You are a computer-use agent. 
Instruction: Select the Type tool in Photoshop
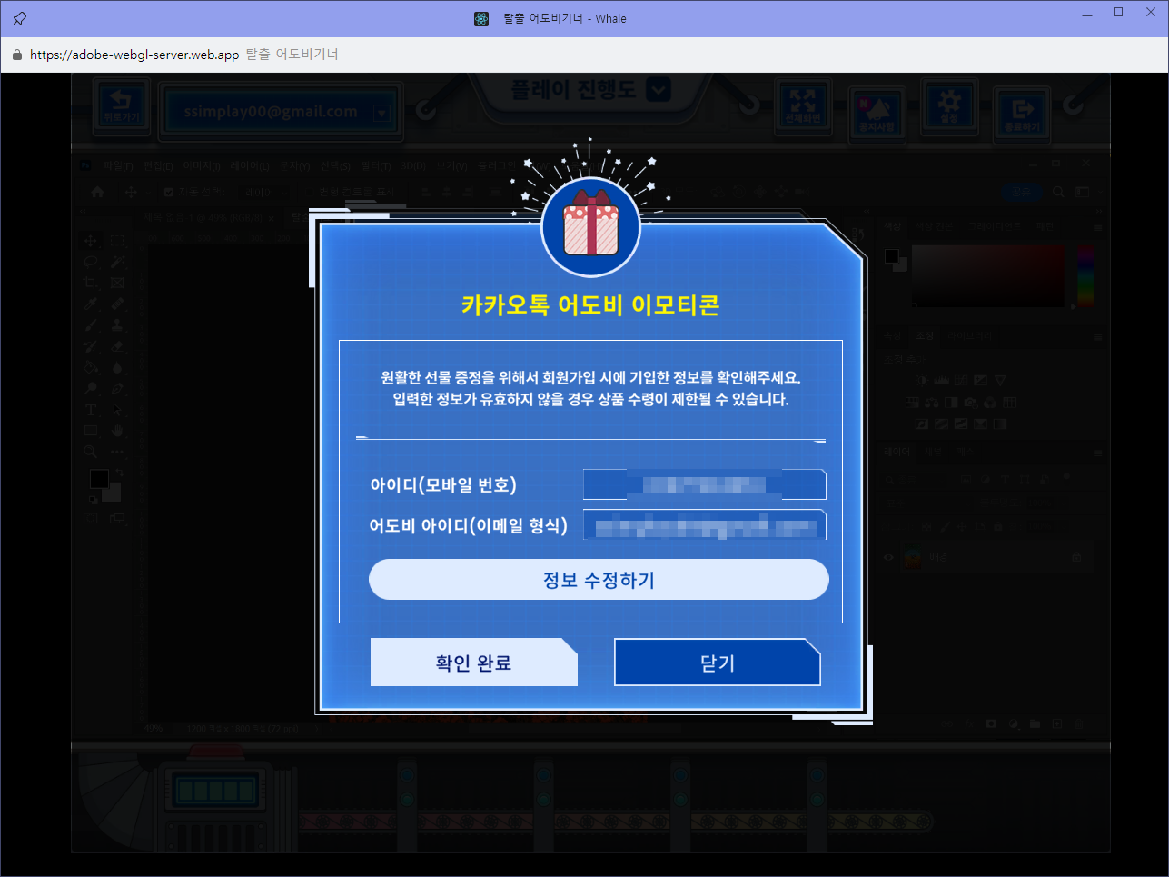click(x=90, y=410)
